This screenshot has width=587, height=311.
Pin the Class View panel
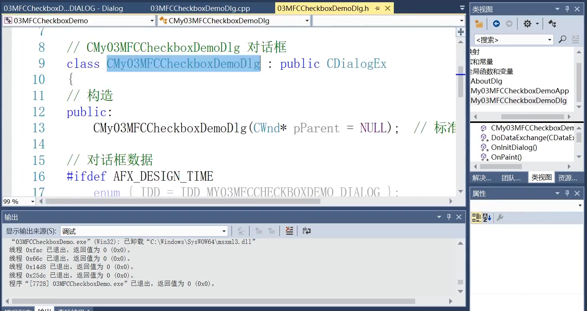point(567,9)
